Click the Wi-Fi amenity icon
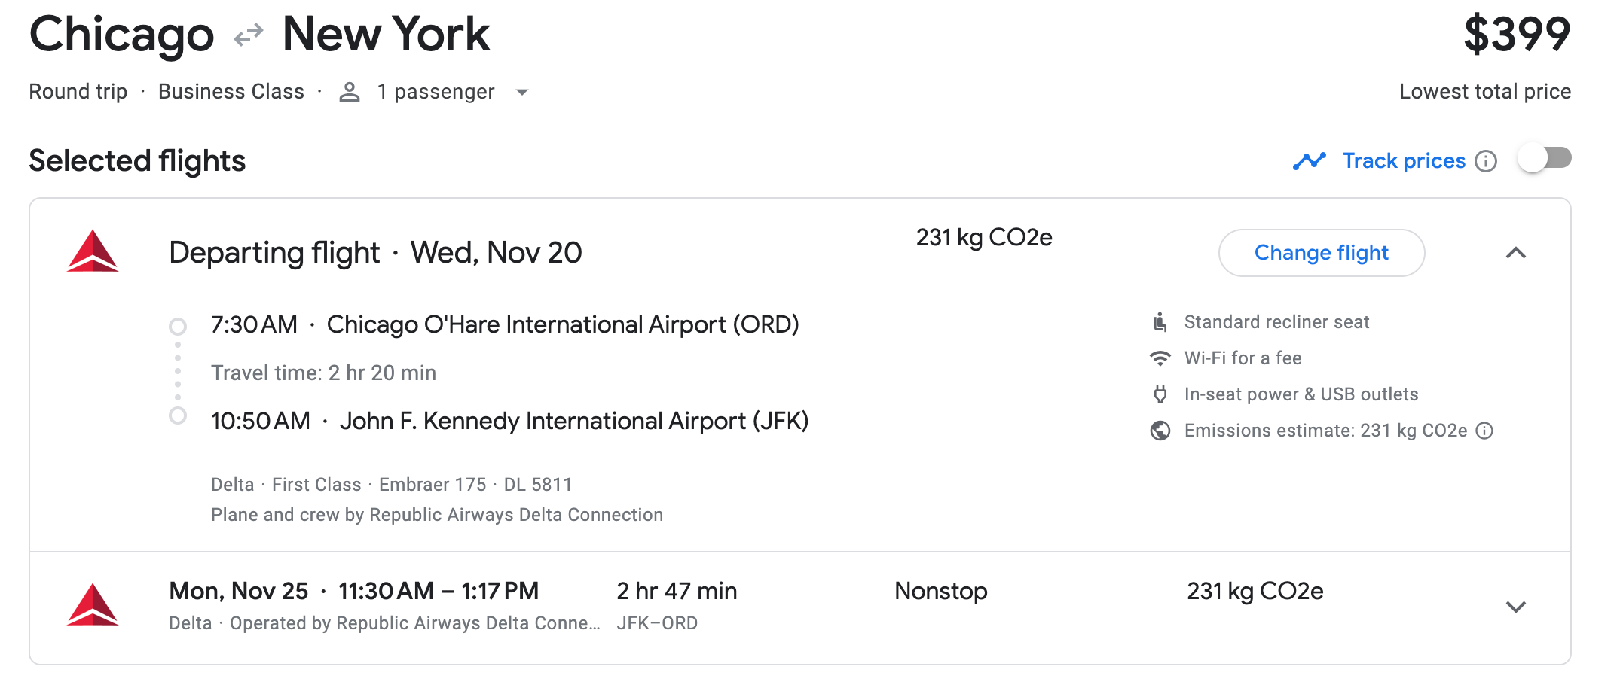1620x694 pixels. pos(1160,358)
